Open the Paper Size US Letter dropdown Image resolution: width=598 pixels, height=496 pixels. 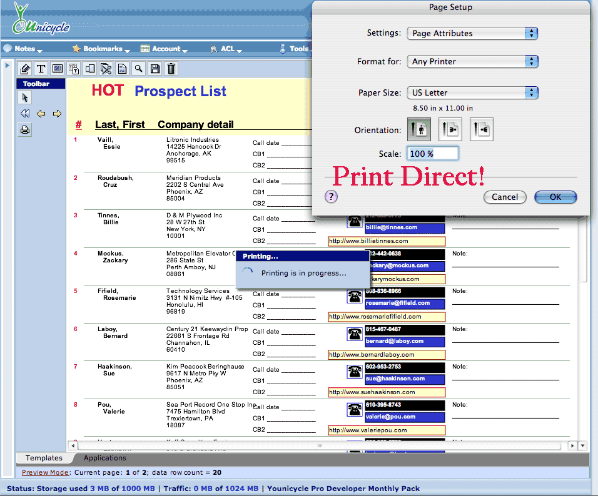coord(472,93)
